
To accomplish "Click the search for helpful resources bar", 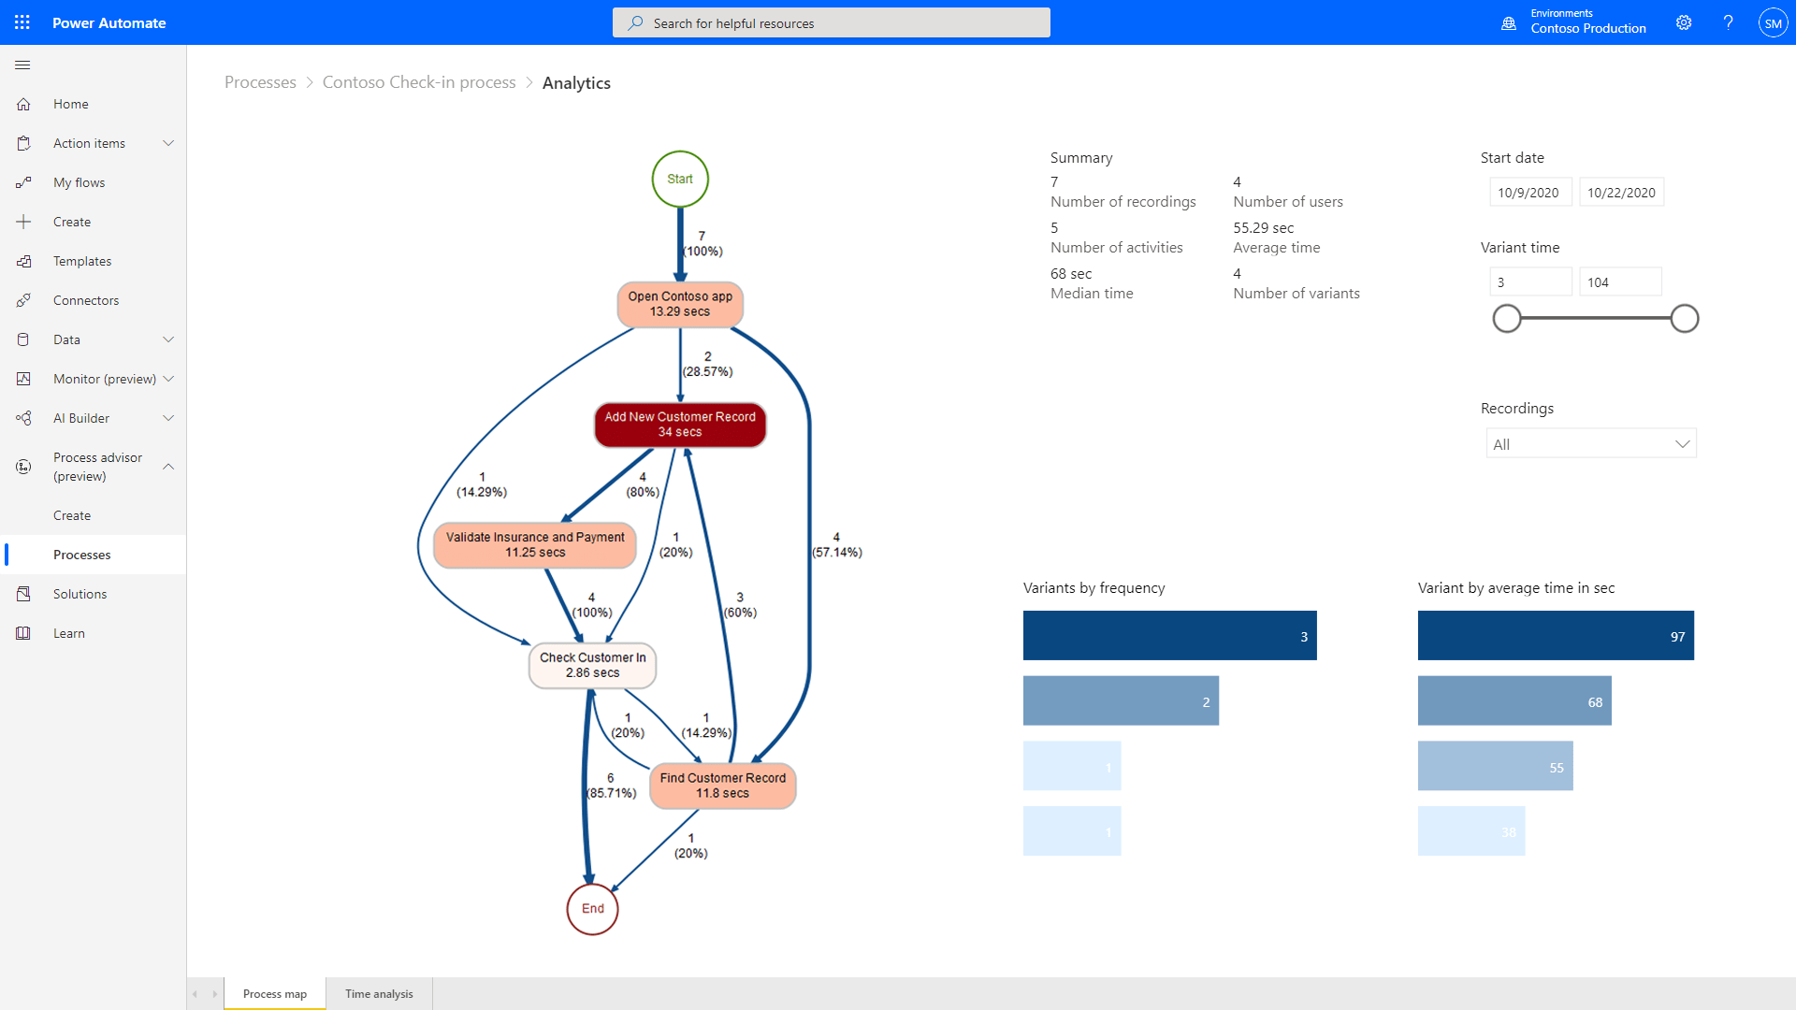I will click(x=831, y=22).
